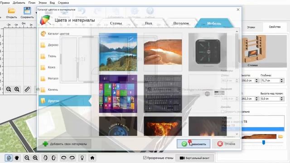The height and width of the screenshot is (163, 290).
Task: Select the Ткань material folder
Action: pyautogui.click(x=48, y=56)
